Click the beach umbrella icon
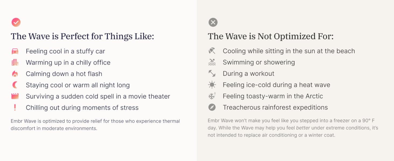Viewport: 394px width, 161px height. pos(212,51)
